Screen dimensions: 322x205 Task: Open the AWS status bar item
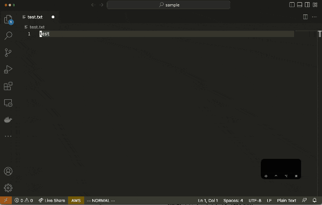pos(76,200)
